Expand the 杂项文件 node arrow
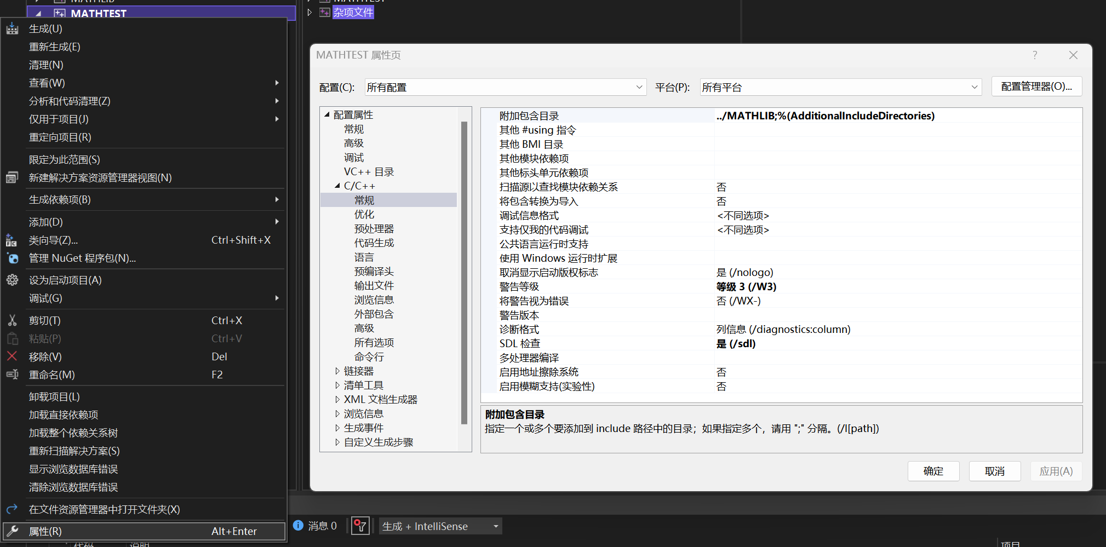The width and height of the screenshot is (1106, 547). [310, 12]
